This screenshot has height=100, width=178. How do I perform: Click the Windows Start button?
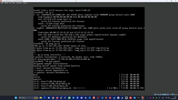pos(16,98)
